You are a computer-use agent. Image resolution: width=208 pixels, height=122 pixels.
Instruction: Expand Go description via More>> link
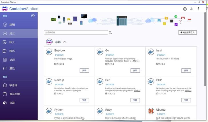(x=136, y=61)
